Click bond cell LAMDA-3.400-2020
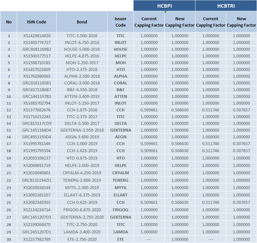Viewport: 257px width, 243px height. (x=82, y=232)
